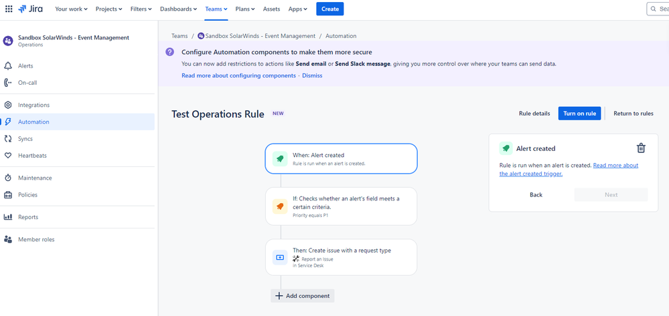Click the blue Create issue action icon
Screen dimensions: 669x316
tap(280, 258)
